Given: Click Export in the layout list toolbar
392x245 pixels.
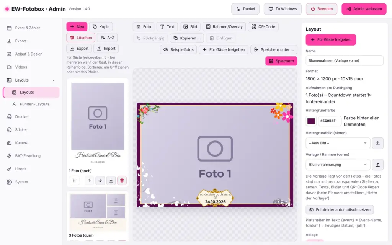Looking at the screenshot, I should pyautogui.click(x=79, y=49).
